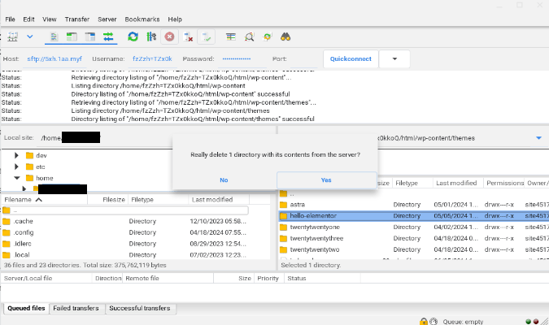The width and height of the screenshot is (549, 325).
Task: Search files with binoculars icon
Action: [285, 37]
